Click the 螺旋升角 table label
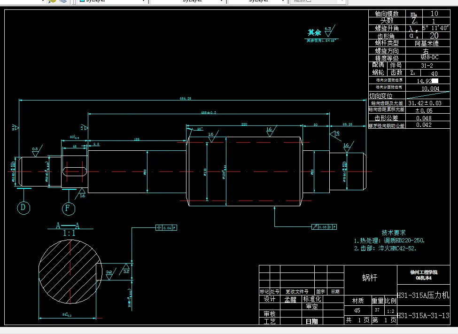The image size is (458, 334). click(387, 28)
